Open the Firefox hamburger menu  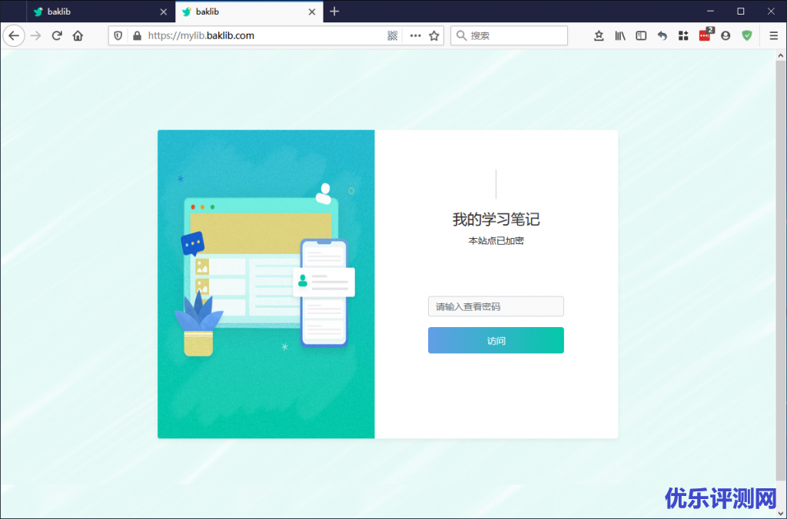[x=773, y=35]
